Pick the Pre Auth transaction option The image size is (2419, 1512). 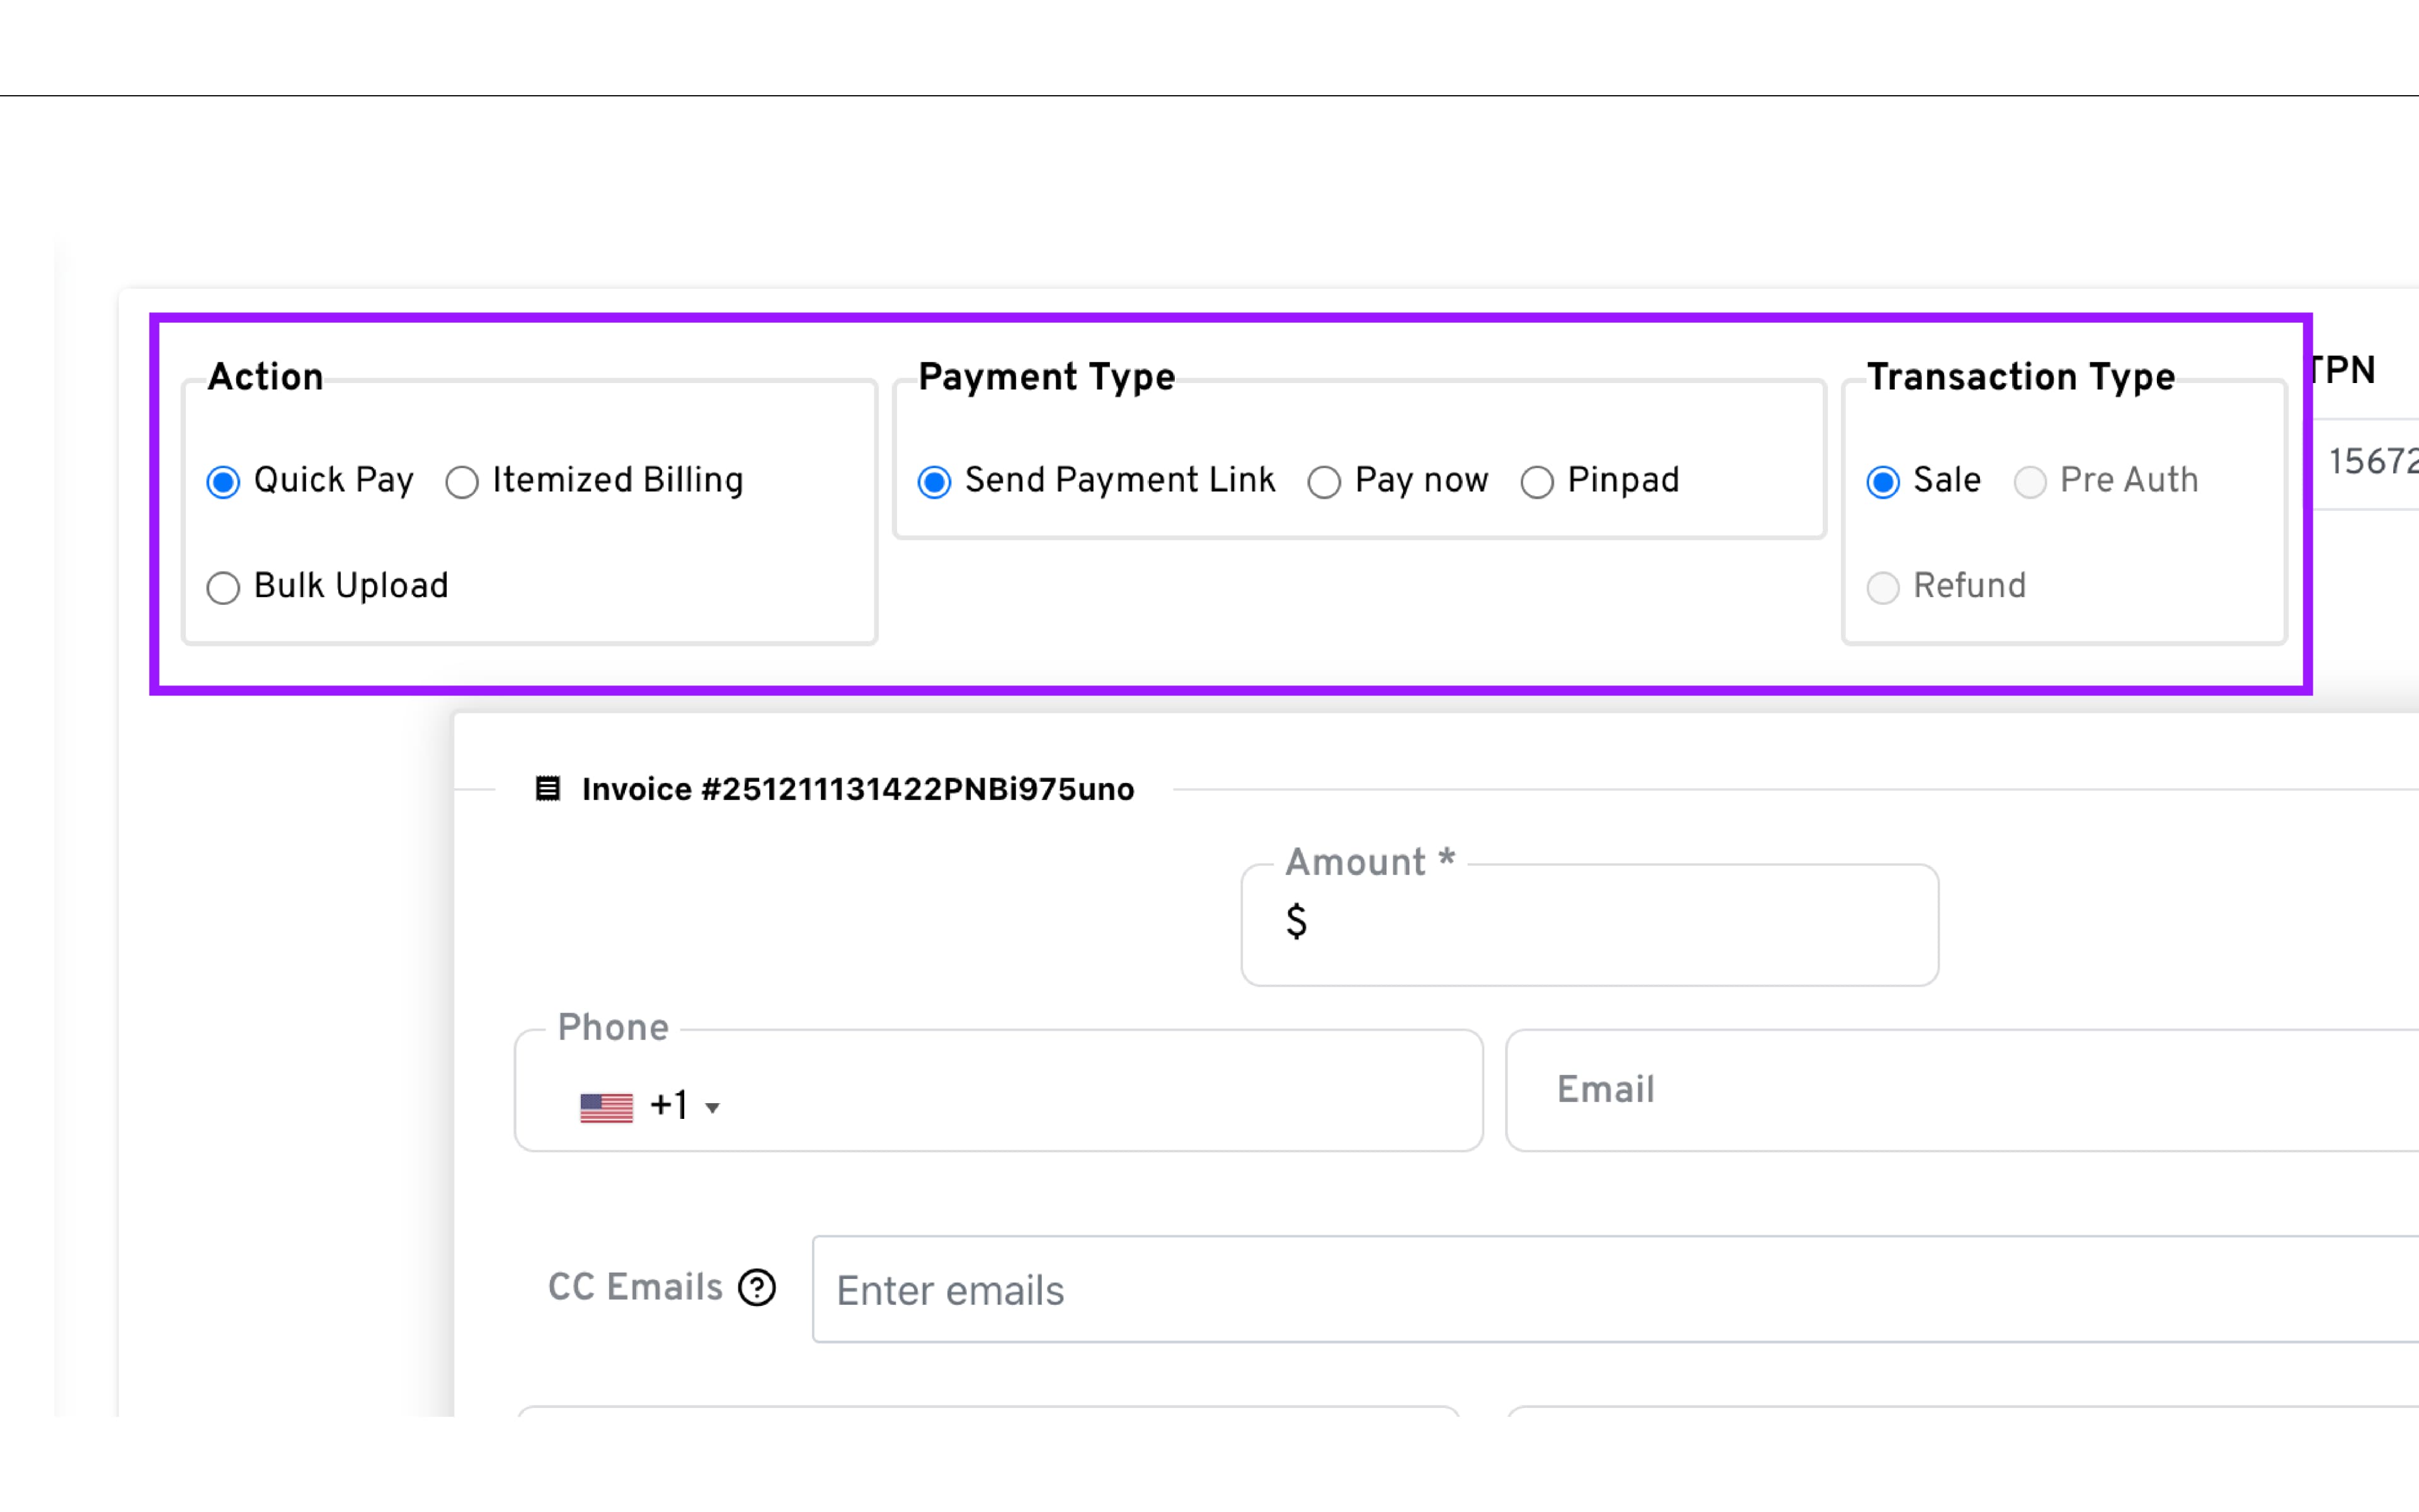(x=2029, y=482)
